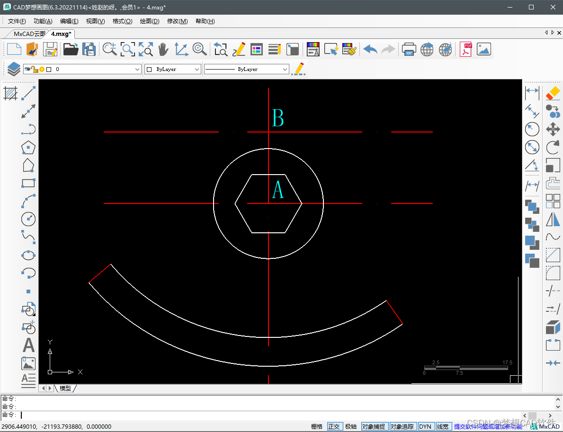Export to PDF icon
The width and height of the screenshot is (563, 432).
(x=465, y=49)
